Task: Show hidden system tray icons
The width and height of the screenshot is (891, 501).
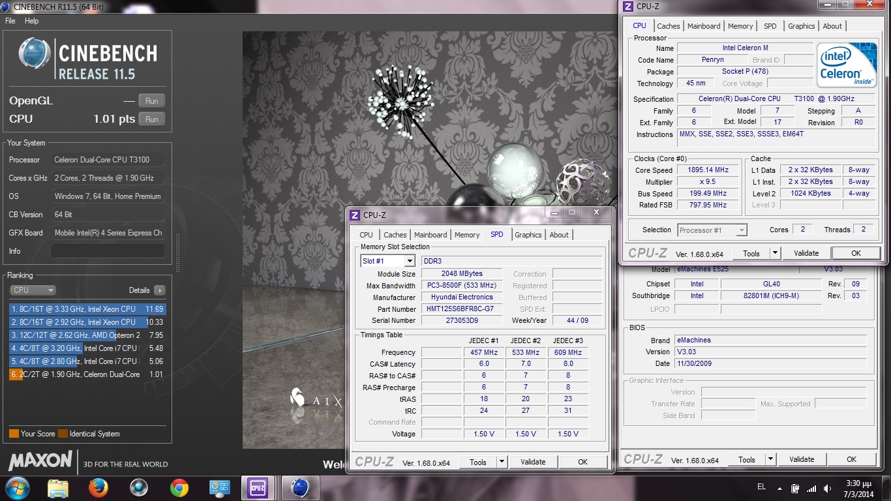Action: tap(780, 488)
